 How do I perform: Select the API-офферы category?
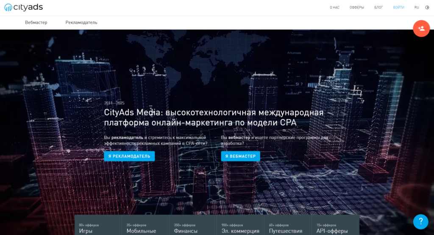(336, 225)
